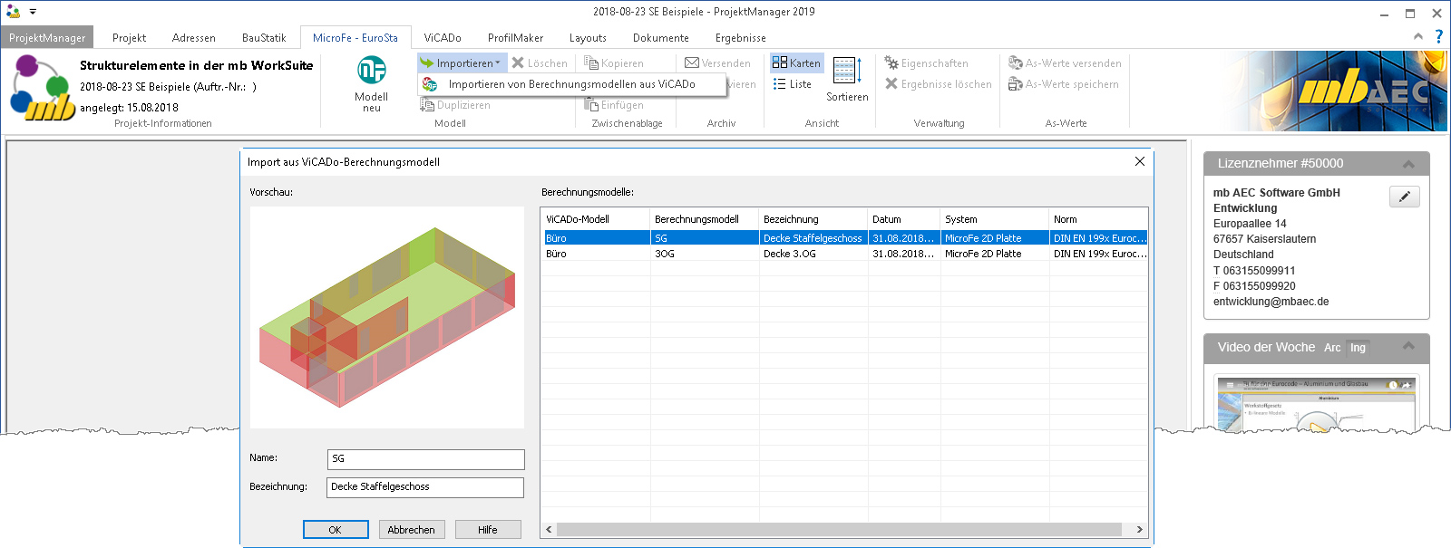Screen dimensions: 1451x548
Task: Collapse the Video der Woche panel
Action: [1408, 346]
